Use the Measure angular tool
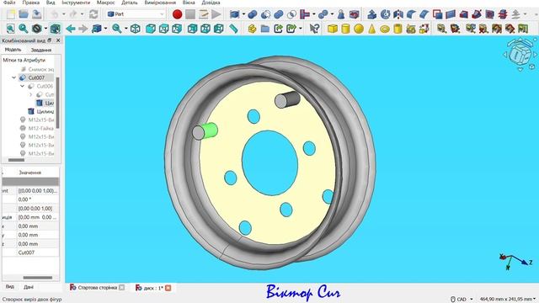Viewport: 539px width, 303px height. click(455, 29)
